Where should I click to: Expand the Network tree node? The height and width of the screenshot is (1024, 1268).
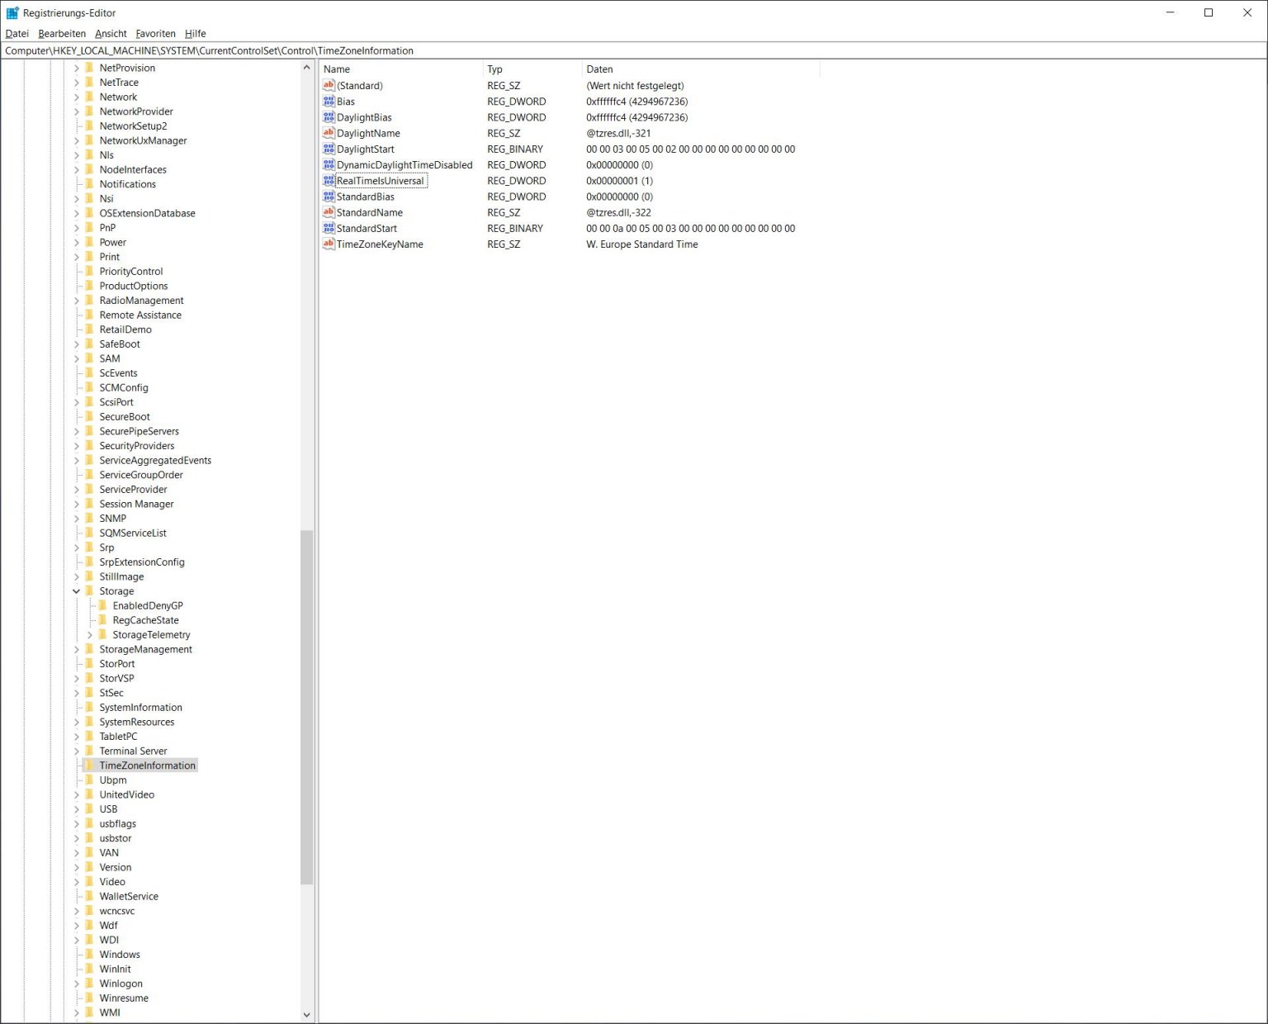[77, 97]
